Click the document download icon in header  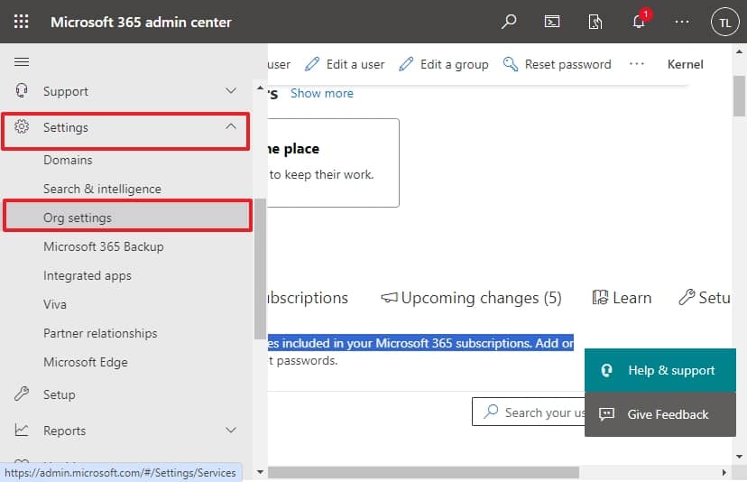[x=595, y=22]
